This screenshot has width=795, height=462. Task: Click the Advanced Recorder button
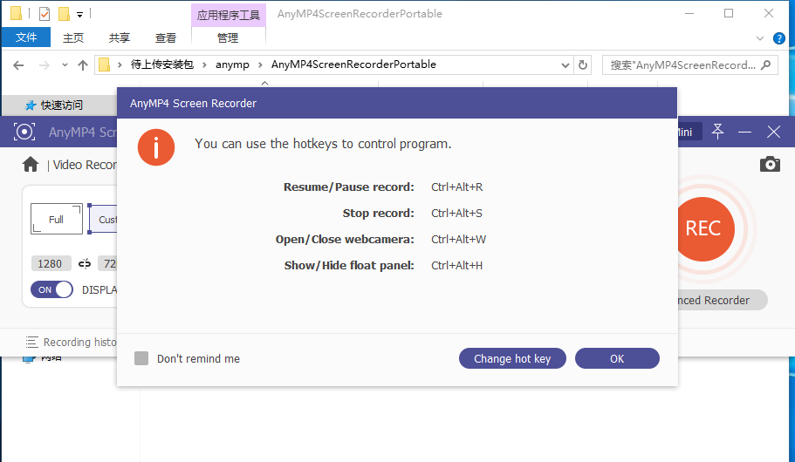(x=722, y=301)
